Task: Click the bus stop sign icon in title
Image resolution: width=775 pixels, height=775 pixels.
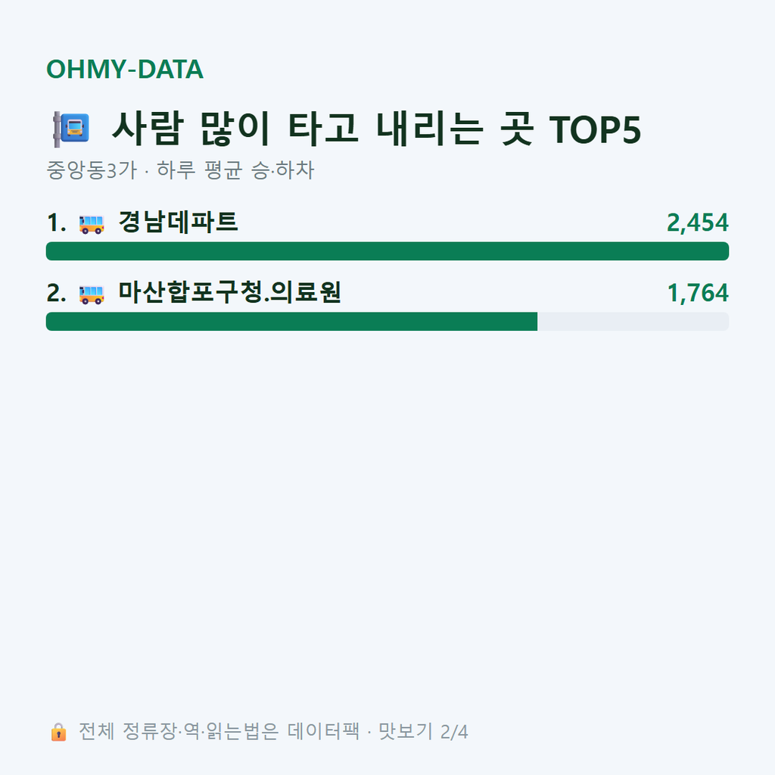Action: (x=71, y=129)
